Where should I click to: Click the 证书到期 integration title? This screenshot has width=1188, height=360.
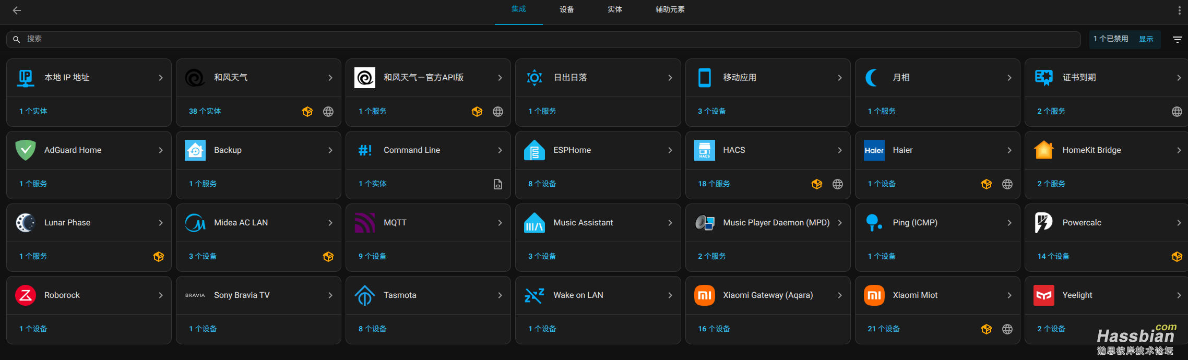1079,77
